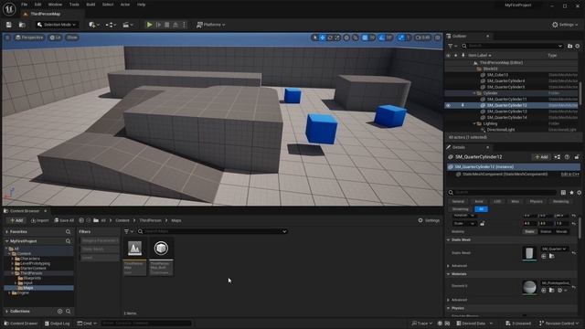Activate the scale gizmo tool

click(337, 37)
